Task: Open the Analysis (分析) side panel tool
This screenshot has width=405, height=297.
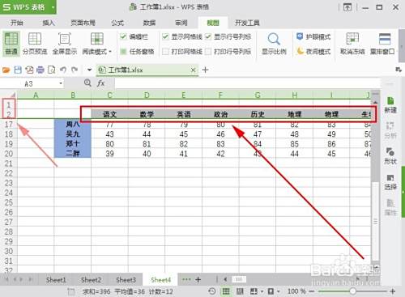Action: 390,130
